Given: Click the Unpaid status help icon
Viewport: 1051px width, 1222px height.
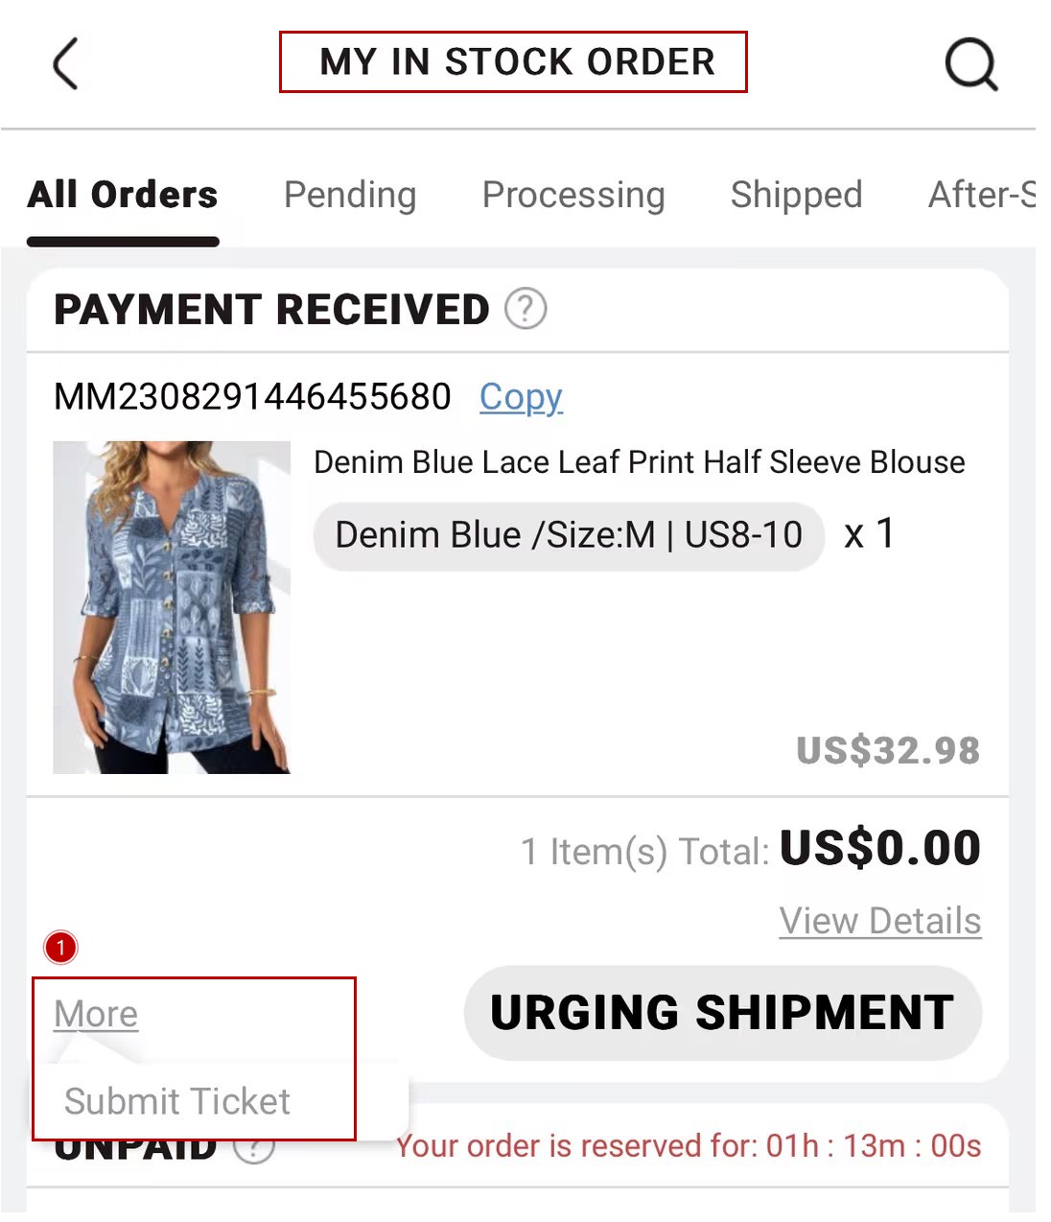Looking at the screenshot, I should pos(255,1147).
